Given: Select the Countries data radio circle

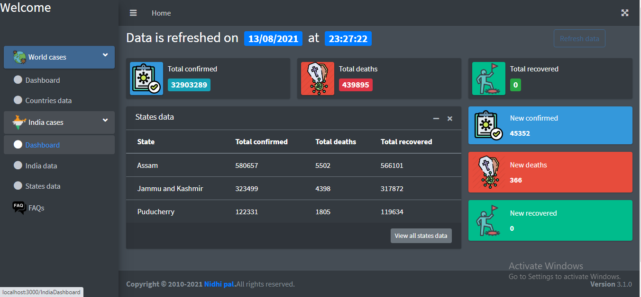Looking at the screenshot, I should click(18, 100).
